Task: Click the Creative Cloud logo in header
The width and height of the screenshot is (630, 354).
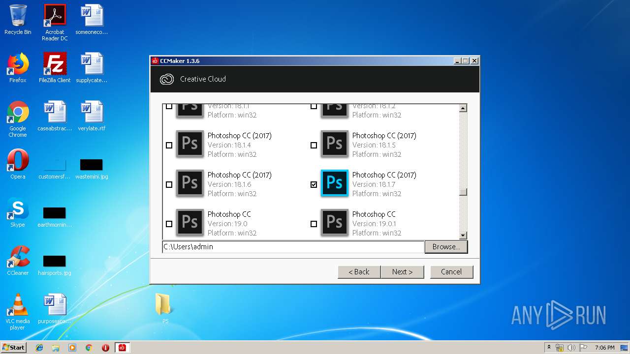Action: [x=167, y=79]
